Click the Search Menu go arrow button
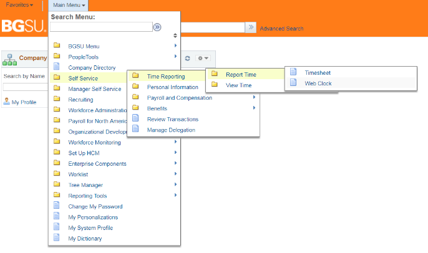Image resolution: width=428 pixels, height=253 pixels. pos(158,27)
